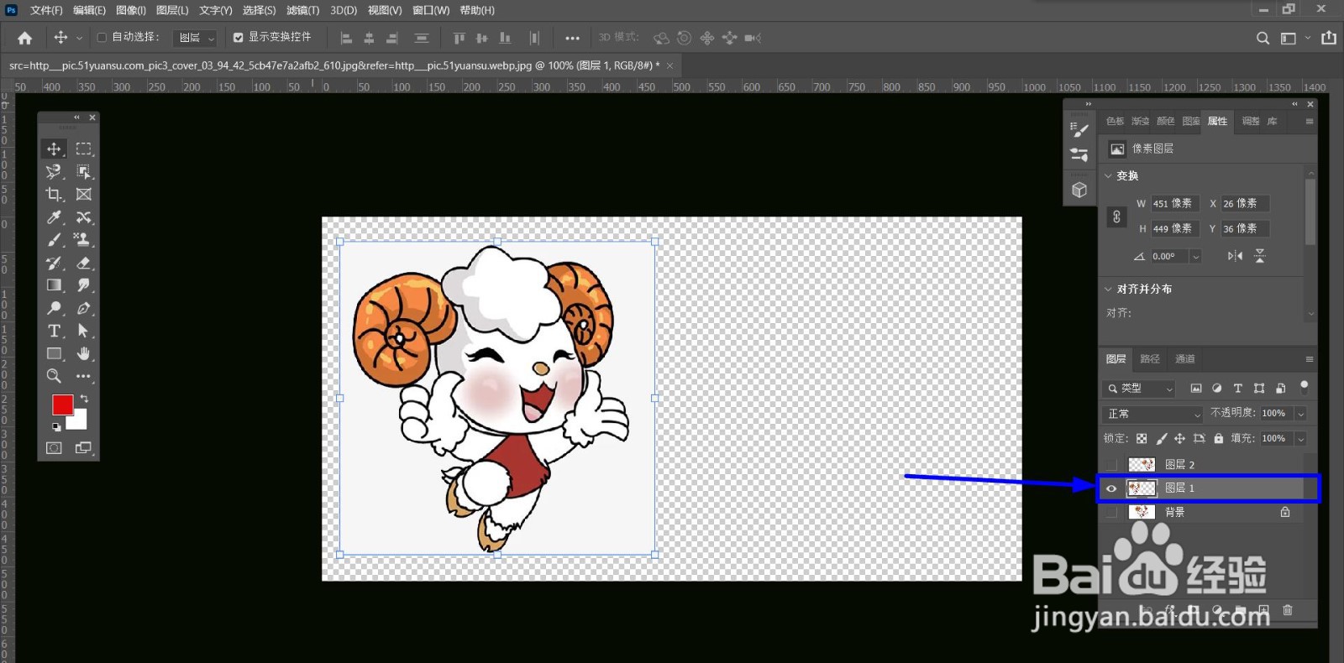This screenshot has height=663, width=1344.
Task: Toggle the lock all padlock icon
Action: click(1218, 438)
